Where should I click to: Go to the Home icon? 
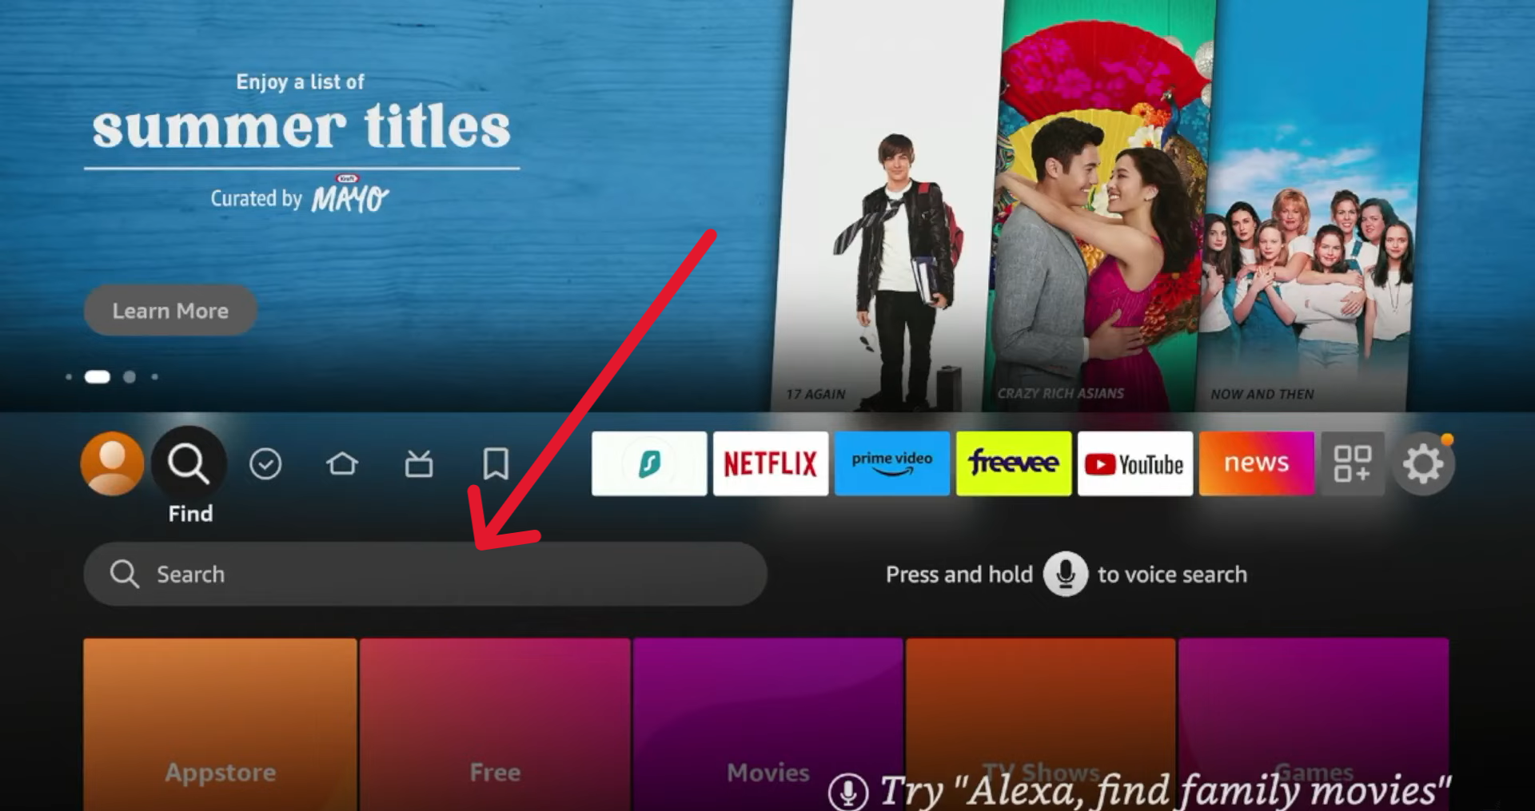coord(342,463)
